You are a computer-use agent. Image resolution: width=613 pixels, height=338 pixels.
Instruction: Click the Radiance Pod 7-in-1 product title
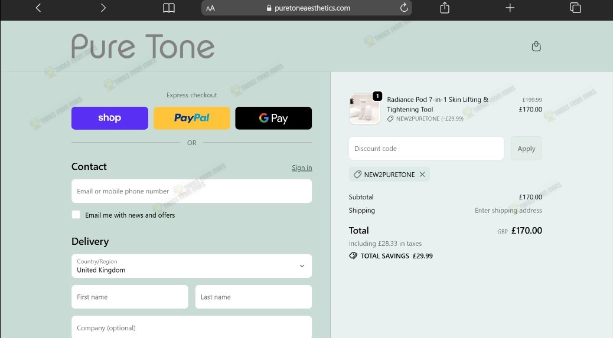[x=438, y=104]
